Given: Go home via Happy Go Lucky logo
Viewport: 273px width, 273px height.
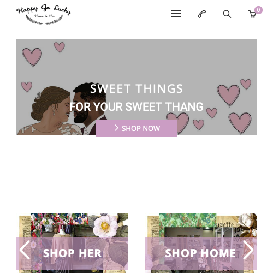Looking at the screenshot, I should click(x=44, y=15).
